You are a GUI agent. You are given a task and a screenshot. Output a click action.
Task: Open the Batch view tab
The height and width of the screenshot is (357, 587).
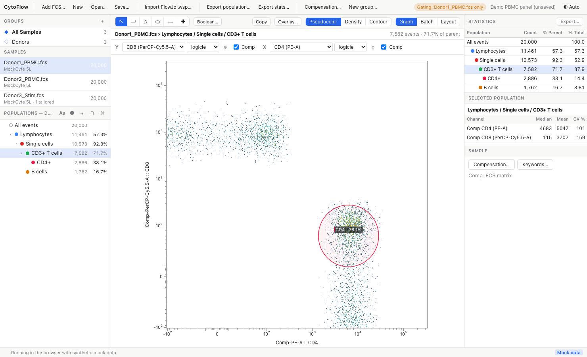coord(427,22)
